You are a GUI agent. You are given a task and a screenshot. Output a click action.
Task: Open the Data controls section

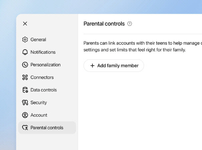[x=43, y=90]
